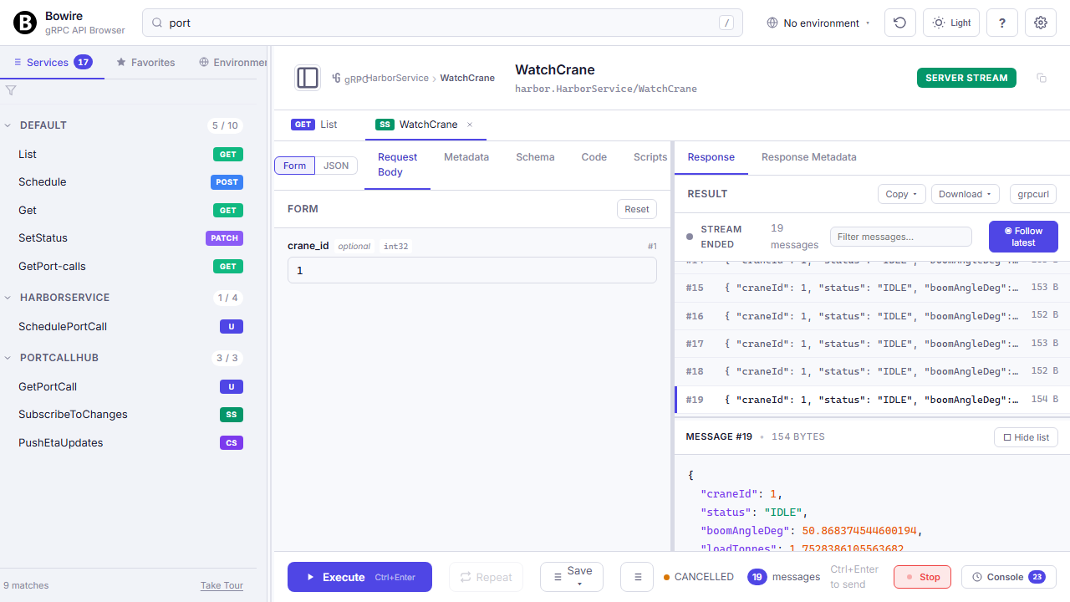Open the Schema tab
The image size is (1070, 602).
pos(535,157)
